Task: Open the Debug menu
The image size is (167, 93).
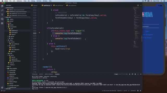Action: coord(33,1)
